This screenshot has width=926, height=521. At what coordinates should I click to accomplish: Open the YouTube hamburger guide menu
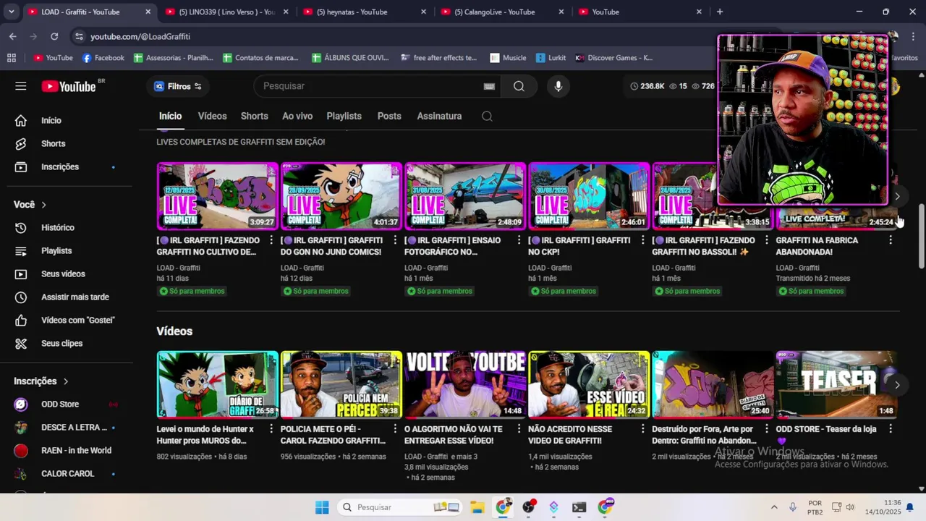click(21, 86)
